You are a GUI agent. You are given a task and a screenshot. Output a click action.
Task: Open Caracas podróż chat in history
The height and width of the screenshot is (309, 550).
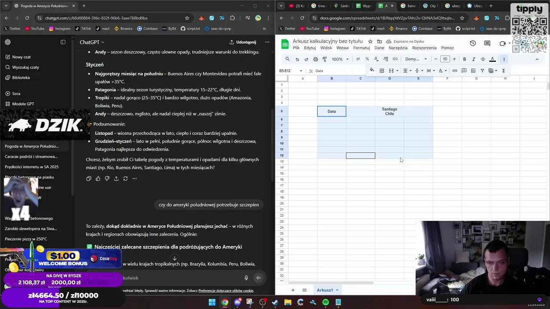tap(31, 157)
